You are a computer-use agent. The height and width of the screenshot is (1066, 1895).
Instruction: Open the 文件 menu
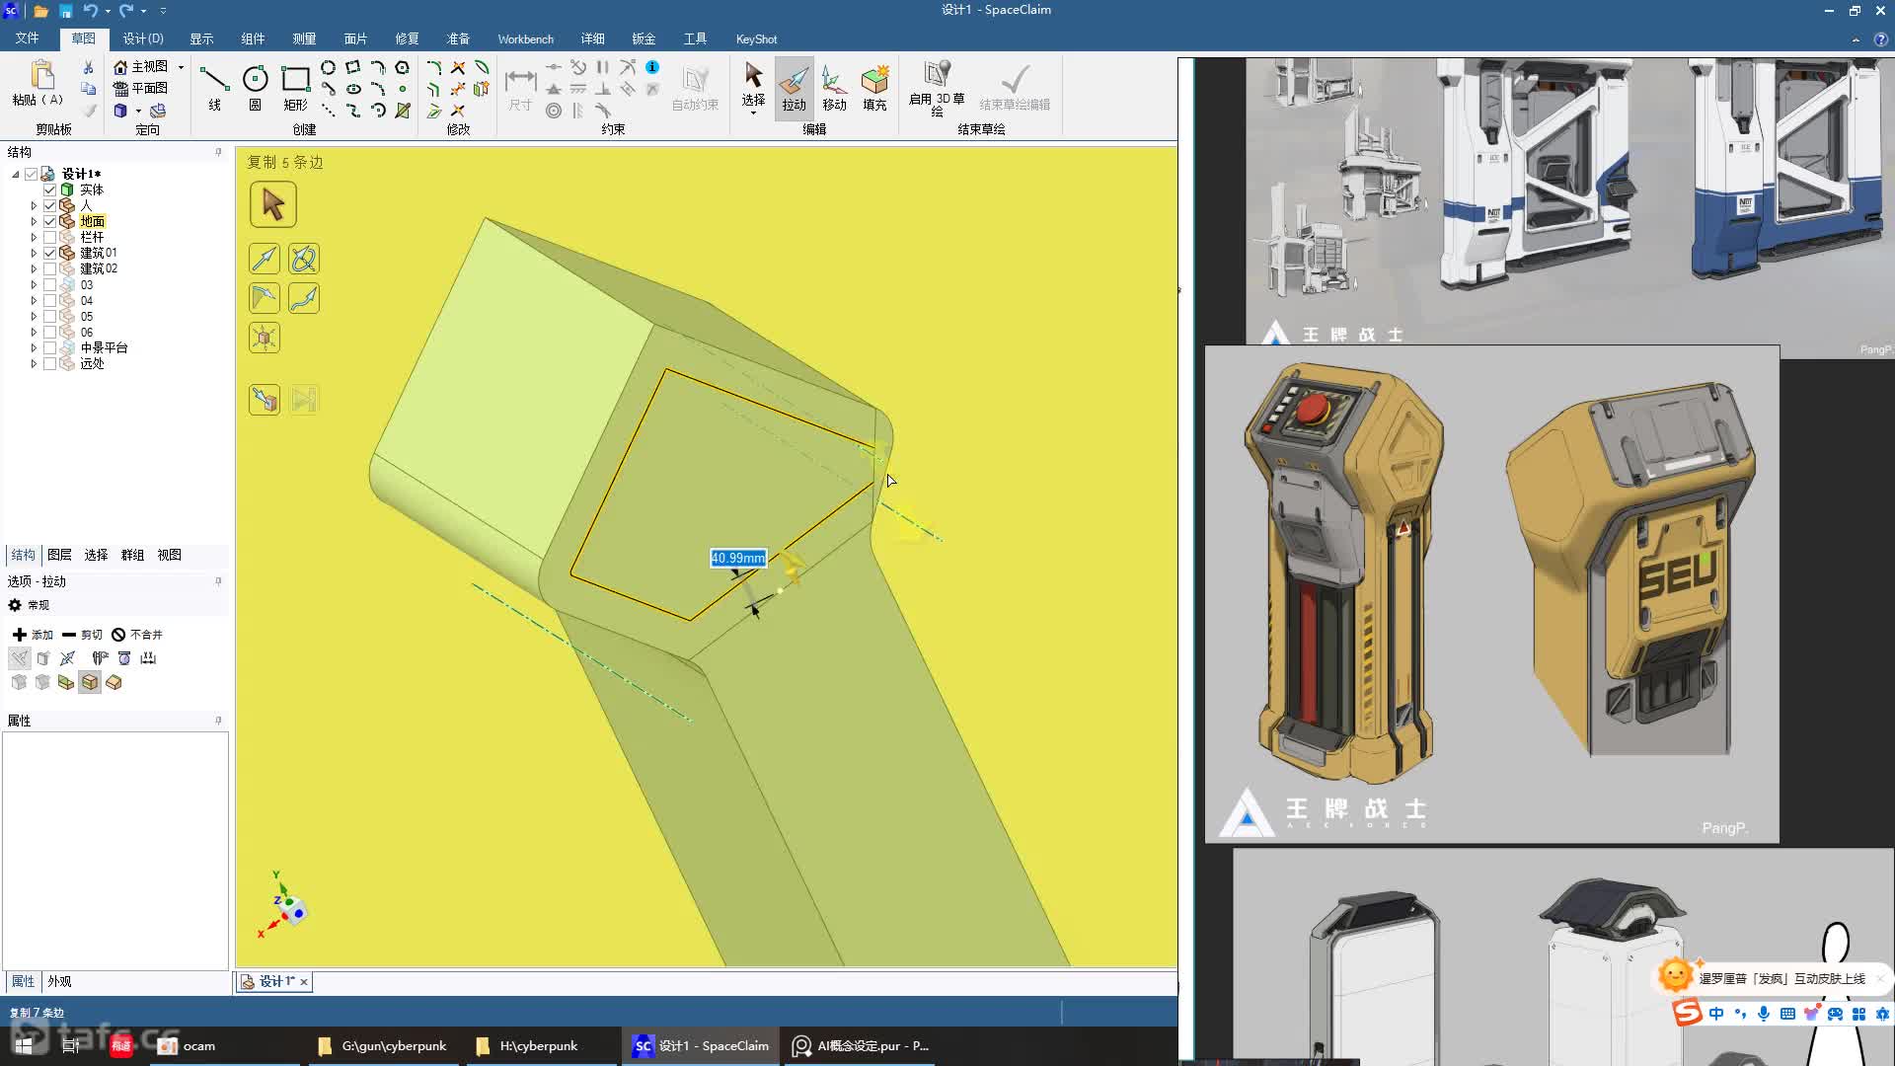[x=27, y=38]
